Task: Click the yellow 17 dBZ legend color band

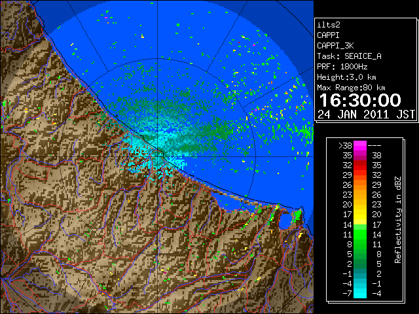Action: [x=360, y=214]
